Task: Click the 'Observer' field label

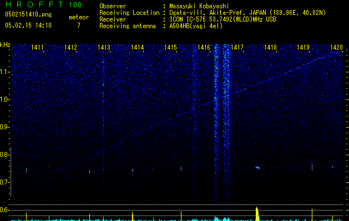Action: coord(113,6)
